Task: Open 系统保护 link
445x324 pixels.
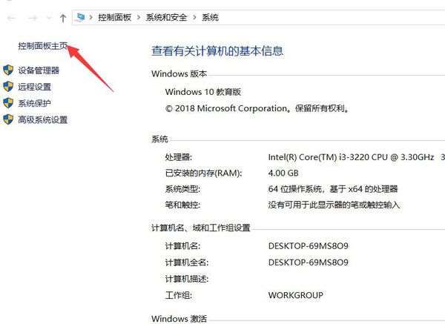Action: tap(35, 103)
